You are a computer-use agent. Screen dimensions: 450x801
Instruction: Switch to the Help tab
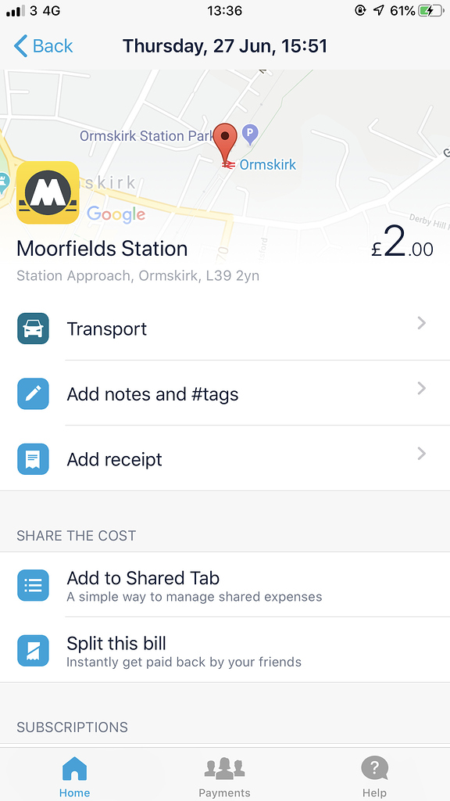374,775
